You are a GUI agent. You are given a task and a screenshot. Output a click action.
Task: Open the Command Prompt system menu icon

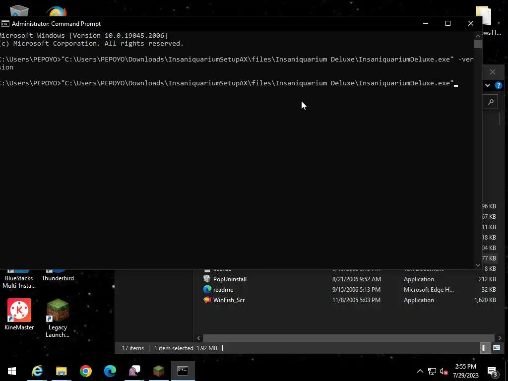tap(5, 24)
